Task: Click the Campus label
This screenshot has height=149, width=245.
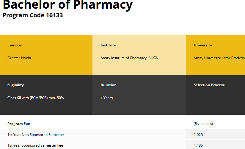Action: tap(15, 45)
